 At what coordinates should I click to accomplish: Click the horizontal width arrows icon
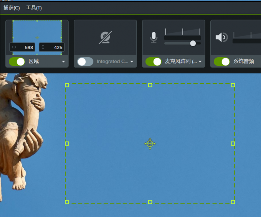(14, 47)
